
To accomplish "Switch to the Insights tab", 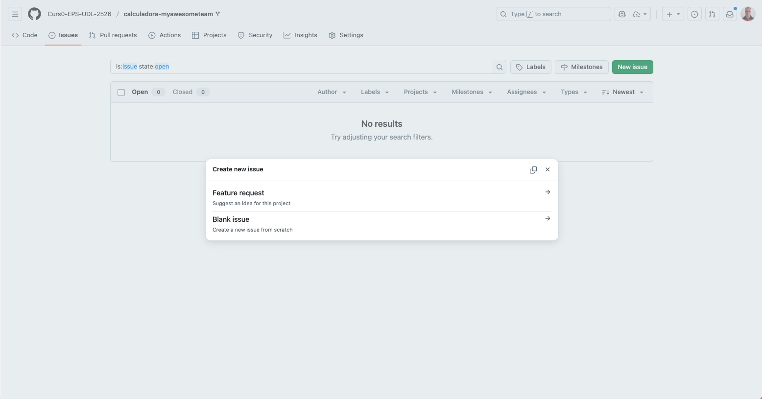I will [x=300, y=35].
